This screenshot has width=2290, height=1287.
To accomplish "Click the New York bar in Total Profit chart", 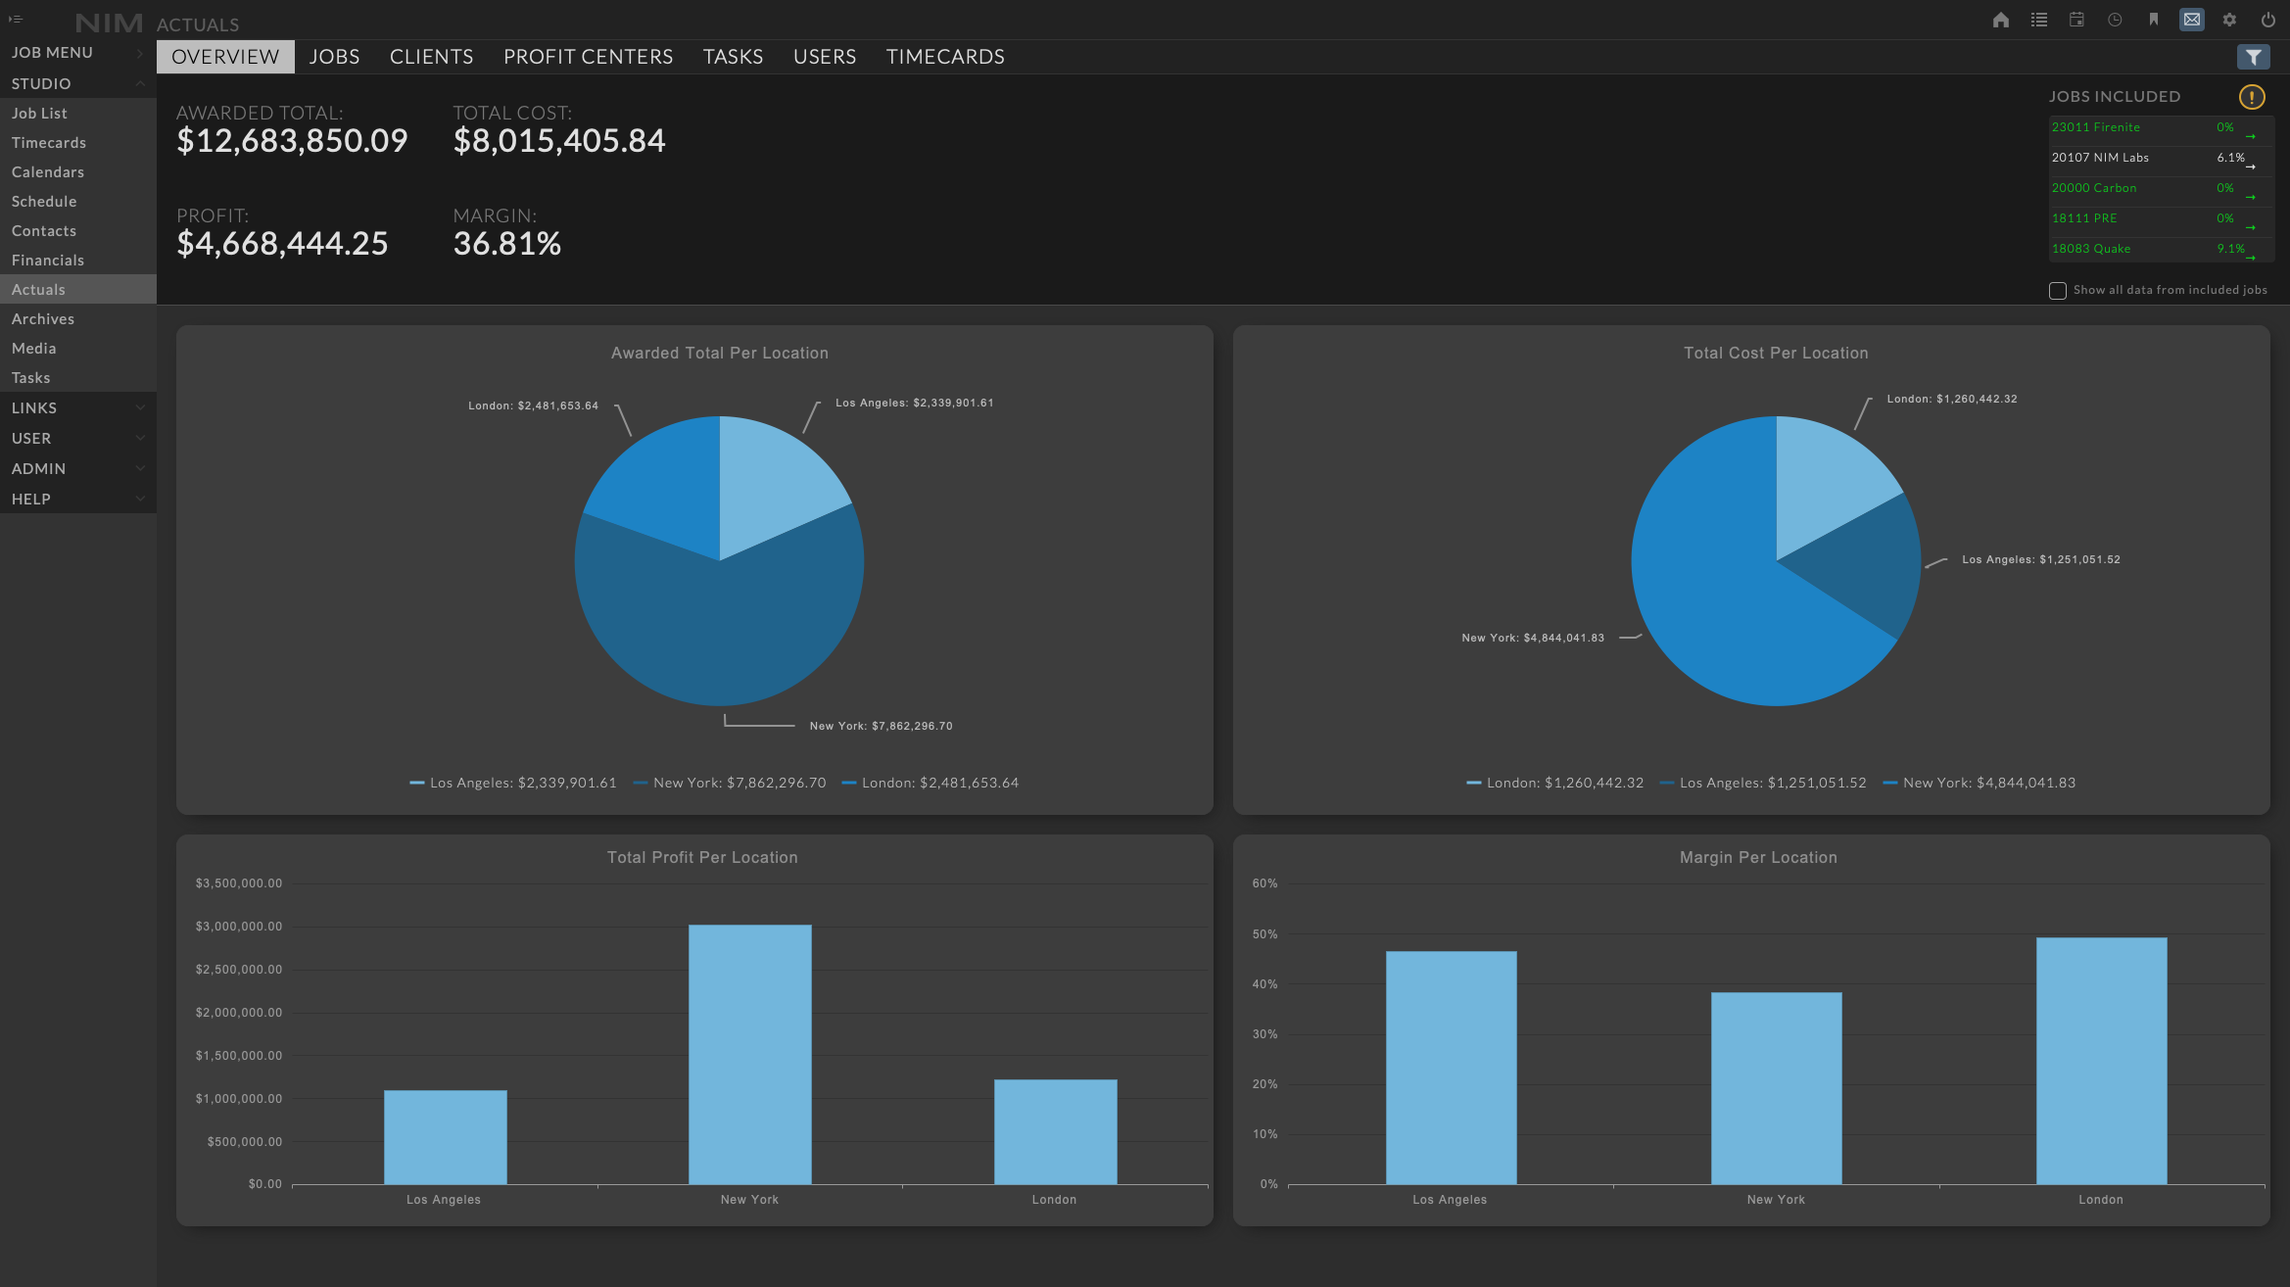I will (x=749, y=1053).
